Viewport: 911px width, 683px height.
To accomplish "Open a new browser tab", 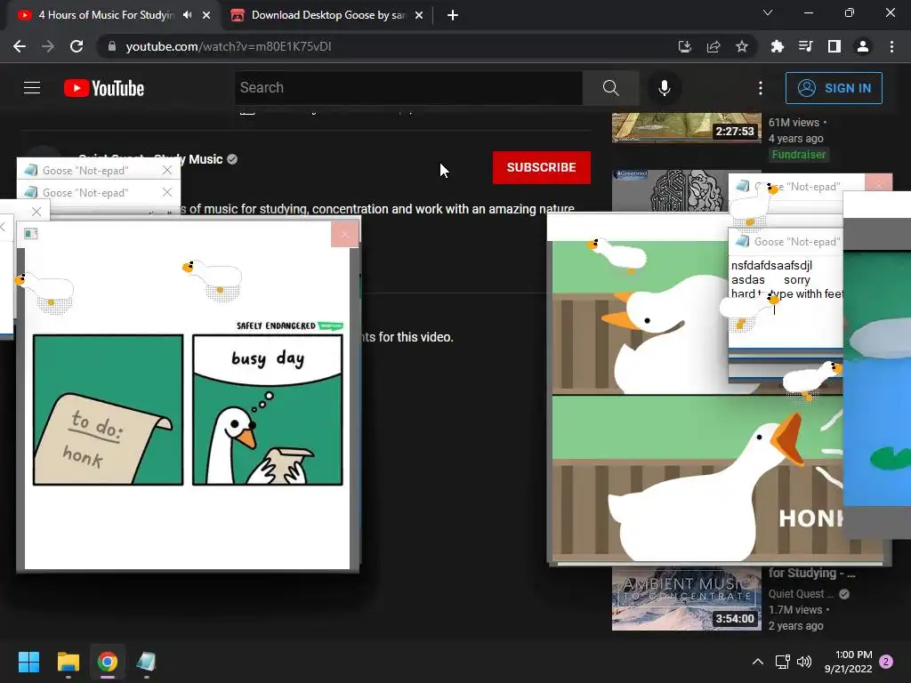I will (x=453, y=15).
